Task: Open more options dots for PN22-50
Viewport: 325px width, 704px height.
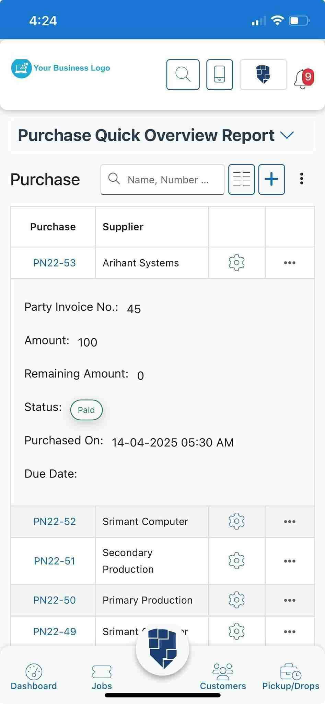Action: tap(290, 600)
